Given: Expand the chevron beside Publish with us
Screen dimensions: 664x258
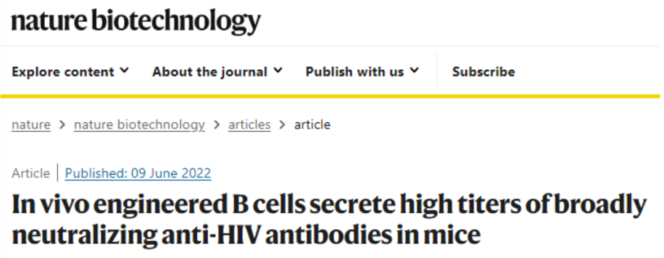Looking at the screenshot, I should pos(414,71).
